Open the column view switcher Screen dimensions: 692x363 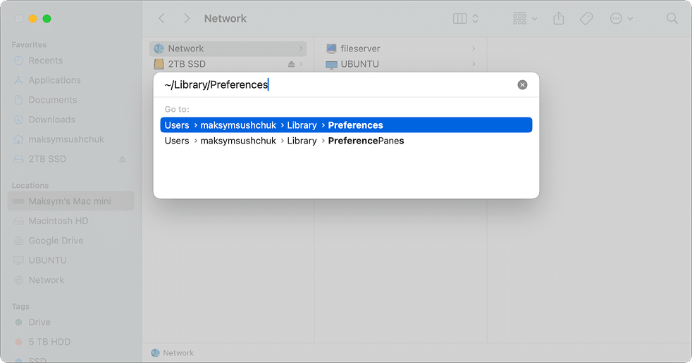[x=466, y=18]
